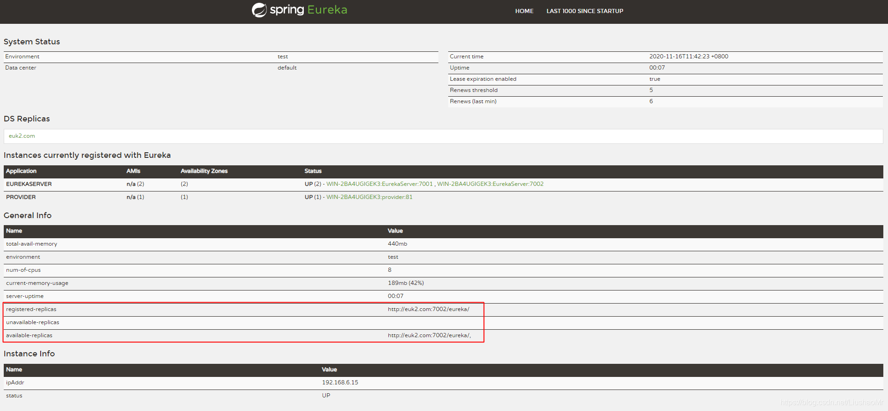Click the Application column header

[21, 171]
